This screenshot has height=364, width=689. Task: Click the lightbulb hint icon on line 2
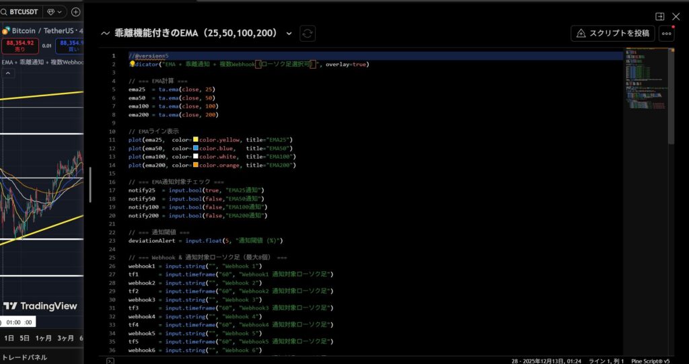(x=133, y=64)
